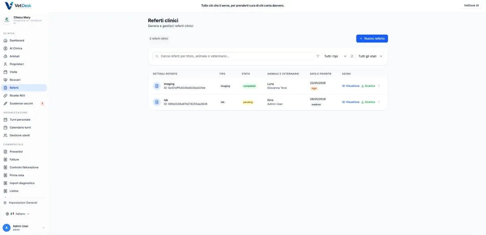The width and height of the screenshot is (486, 235).
Task: Expand the Tutti gli stati dropdown
Action: tap(370, 57)
